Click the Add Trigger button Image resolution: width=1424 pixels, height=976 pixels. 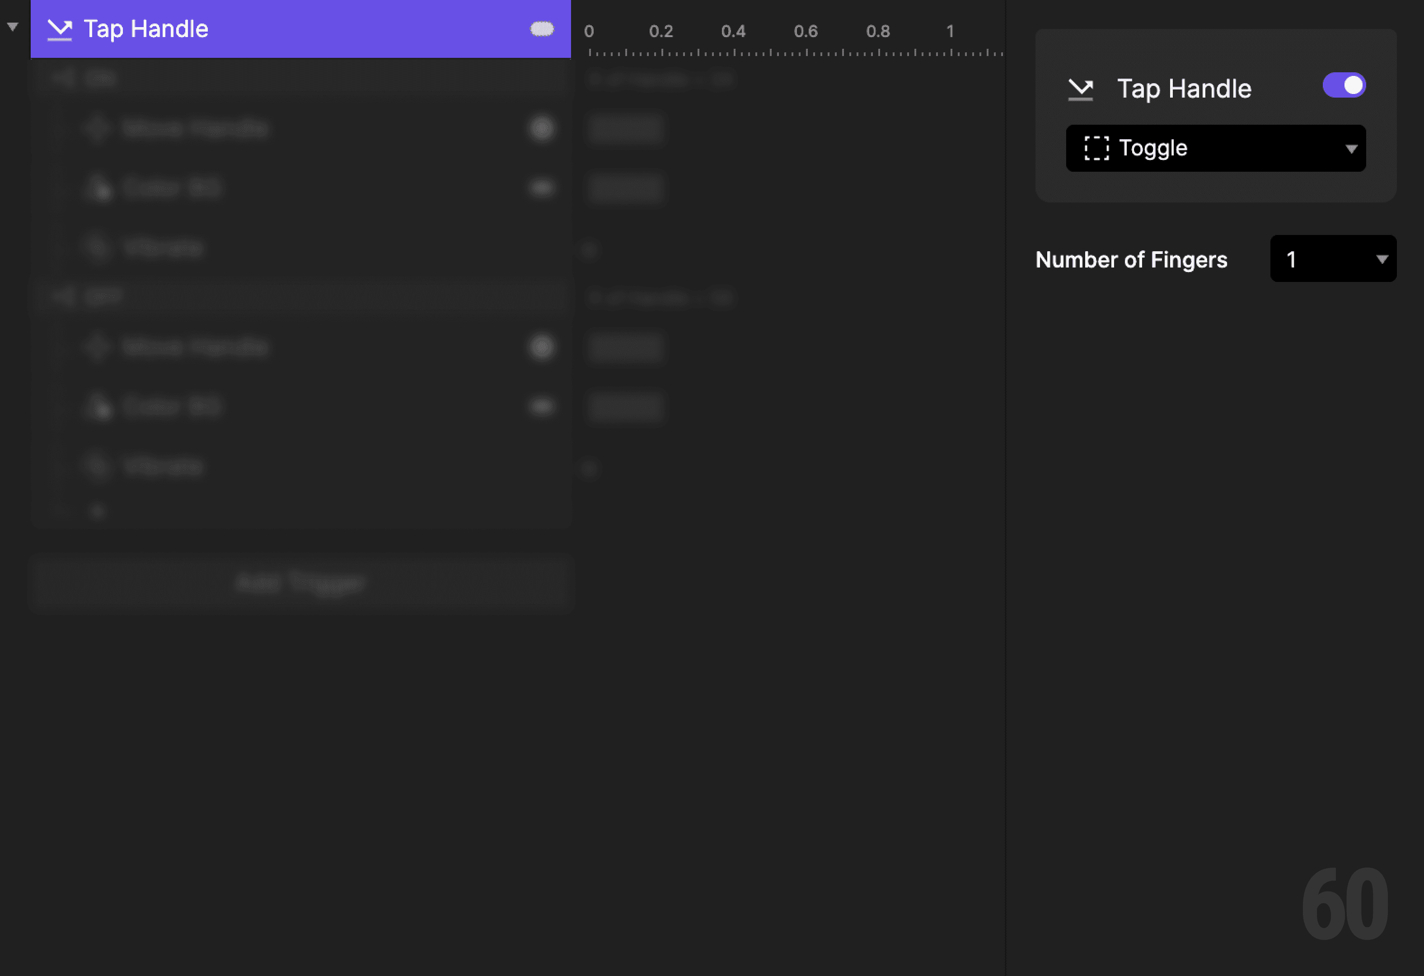(300, 582)
